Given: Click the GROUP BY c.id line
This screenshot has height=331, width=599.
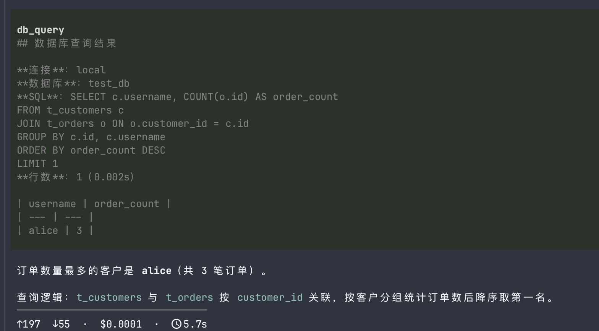Looking at the screenshot, I should [x=91, y=137].
